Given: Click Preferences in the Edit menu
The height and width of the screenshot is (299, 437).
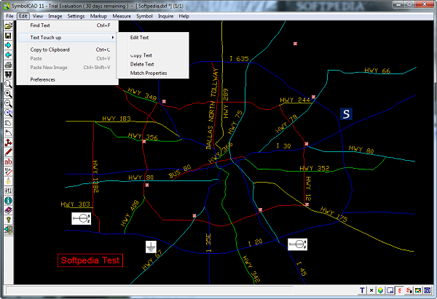Looking at the screenshot, I should tap(42, 79).
